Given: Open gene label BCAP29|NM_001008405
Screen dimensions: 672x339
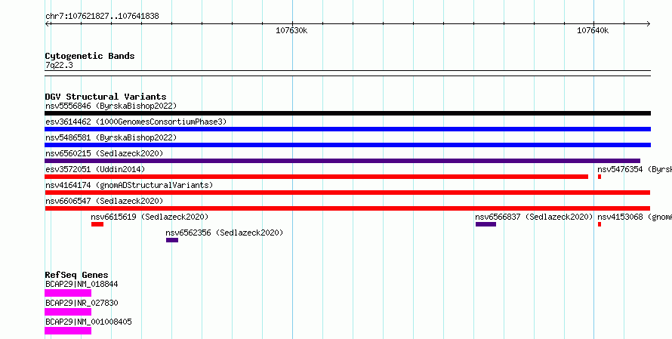Looking at the screenshot, I should [88, 322].
